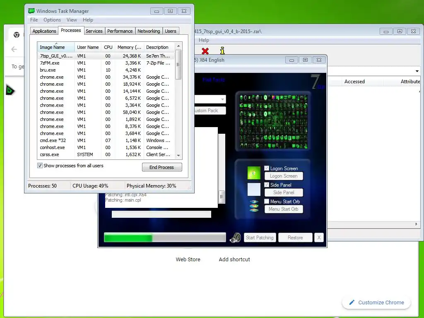Open the 7tsp pack selection dropdown
The width and height of the screenshot is (424, 318).
(x=222, y=99)
